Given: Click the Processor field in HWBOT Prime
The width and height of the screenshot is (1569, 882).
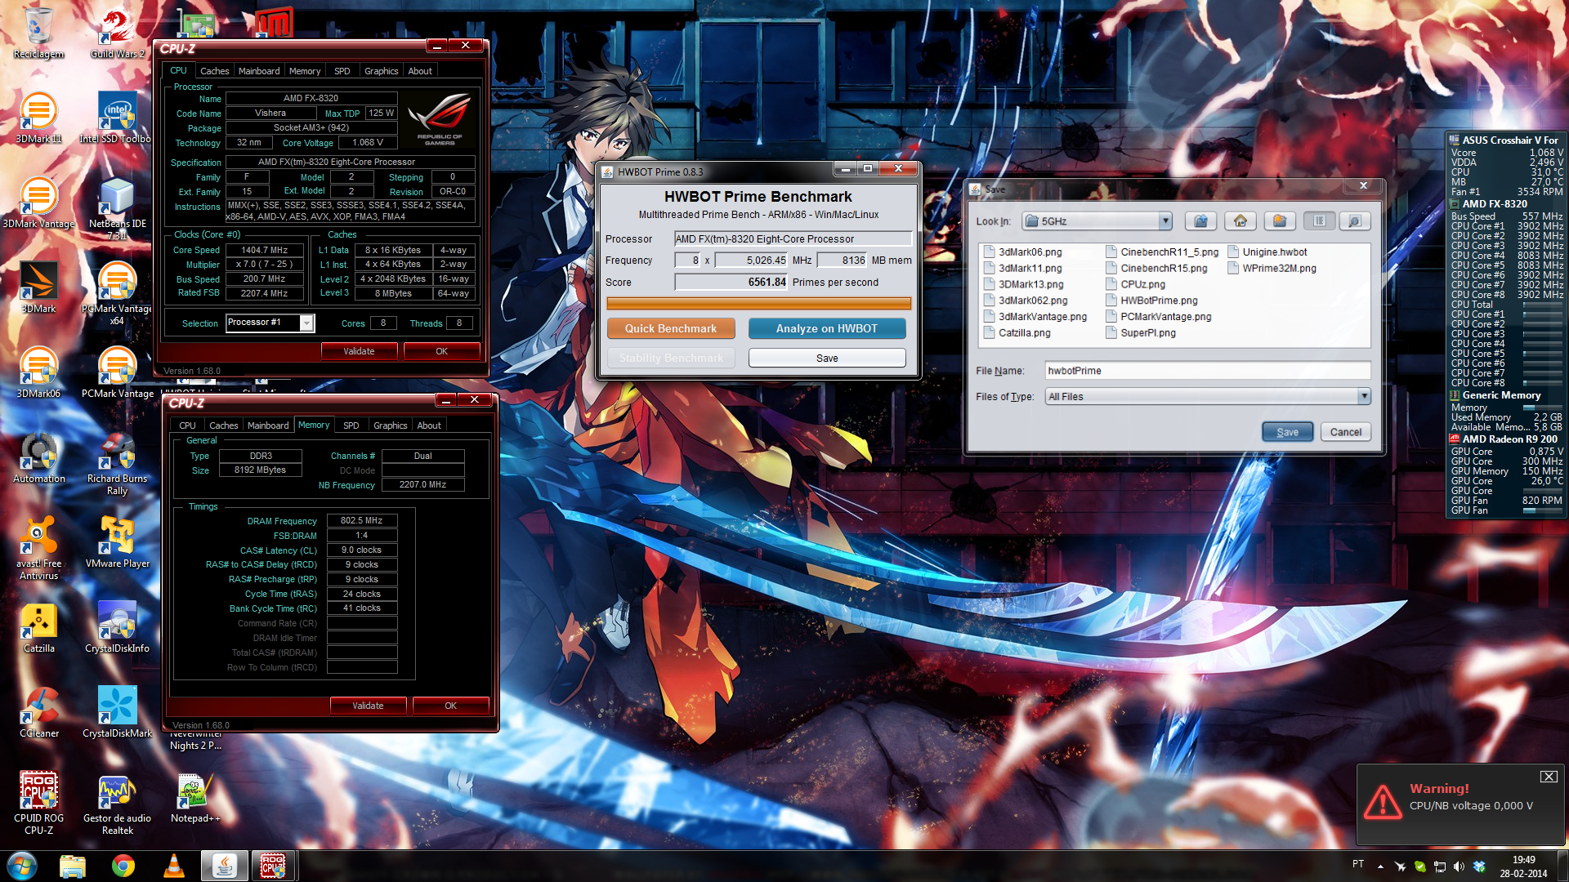Looking at the screenshot, I should click(793, 239).
